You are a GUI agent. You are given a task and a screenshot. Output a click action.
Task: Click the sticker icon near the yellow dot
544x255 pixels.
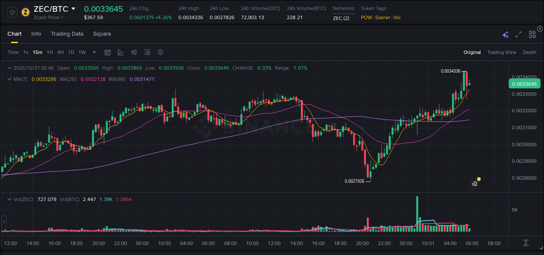474,184
